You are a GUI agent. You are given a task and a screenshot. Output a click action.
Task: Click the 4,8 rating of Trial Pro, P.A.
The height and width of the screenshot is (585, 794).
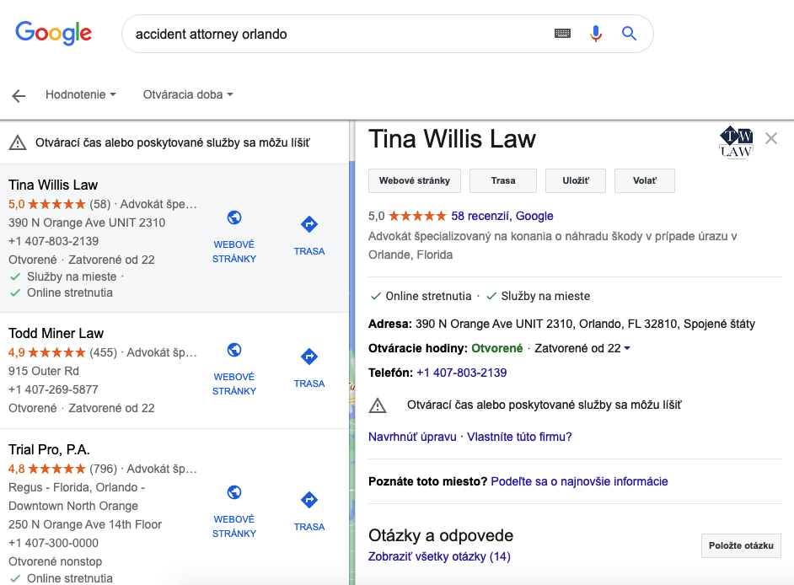(17, 469)
